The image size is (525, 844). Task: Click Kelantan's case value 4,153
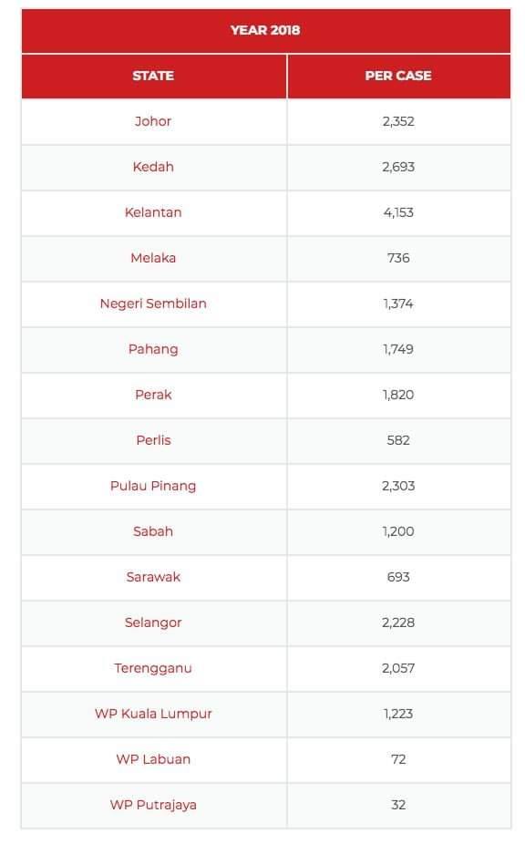coord(398,212)
